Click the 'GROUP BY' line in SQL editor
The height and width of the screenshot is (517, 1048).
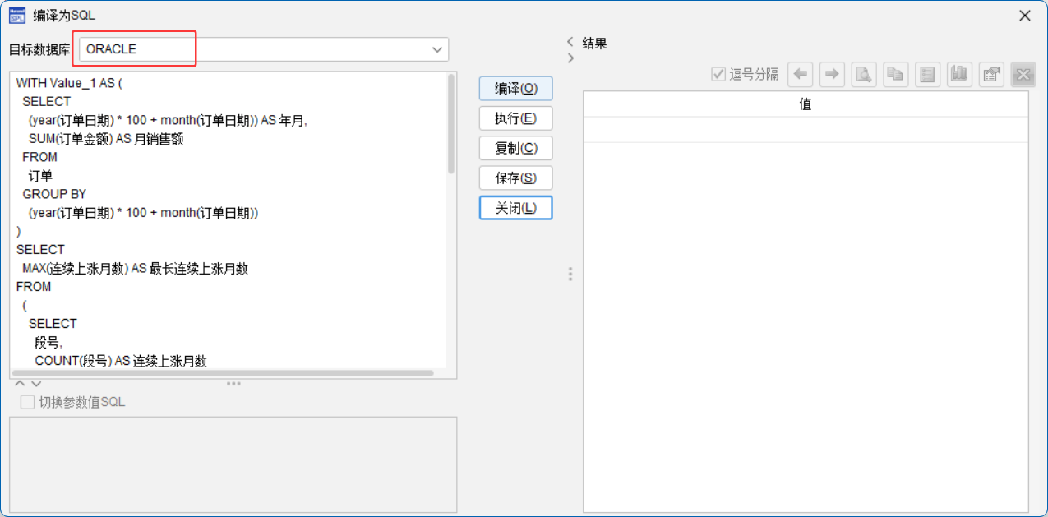tap(54, 194)
